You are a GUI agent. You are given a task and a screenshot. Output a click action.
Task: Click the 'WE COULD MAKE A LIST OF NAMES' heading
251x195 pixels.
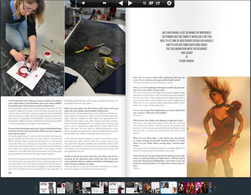pos(187,32)
